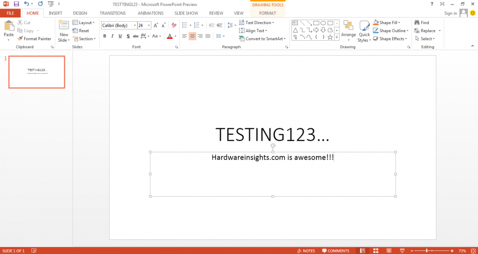
Task: Increase list indent level
Action: click(219, 25)
